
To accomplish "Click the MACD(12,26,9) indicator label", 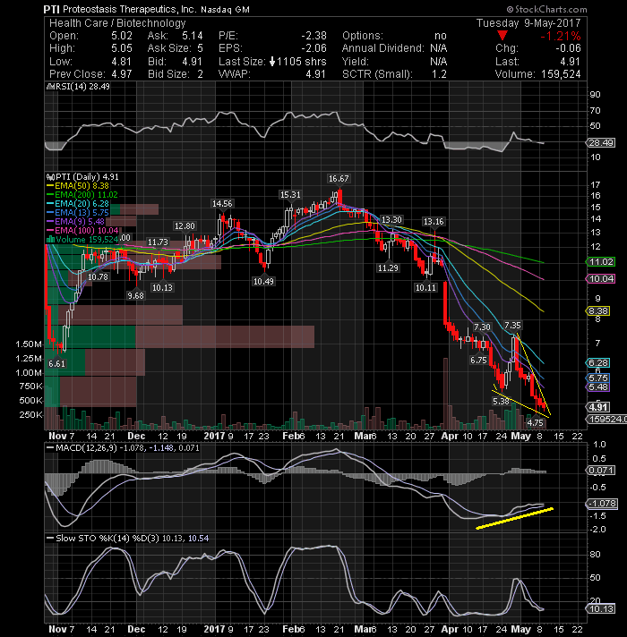I will click(x=86, y=448).
